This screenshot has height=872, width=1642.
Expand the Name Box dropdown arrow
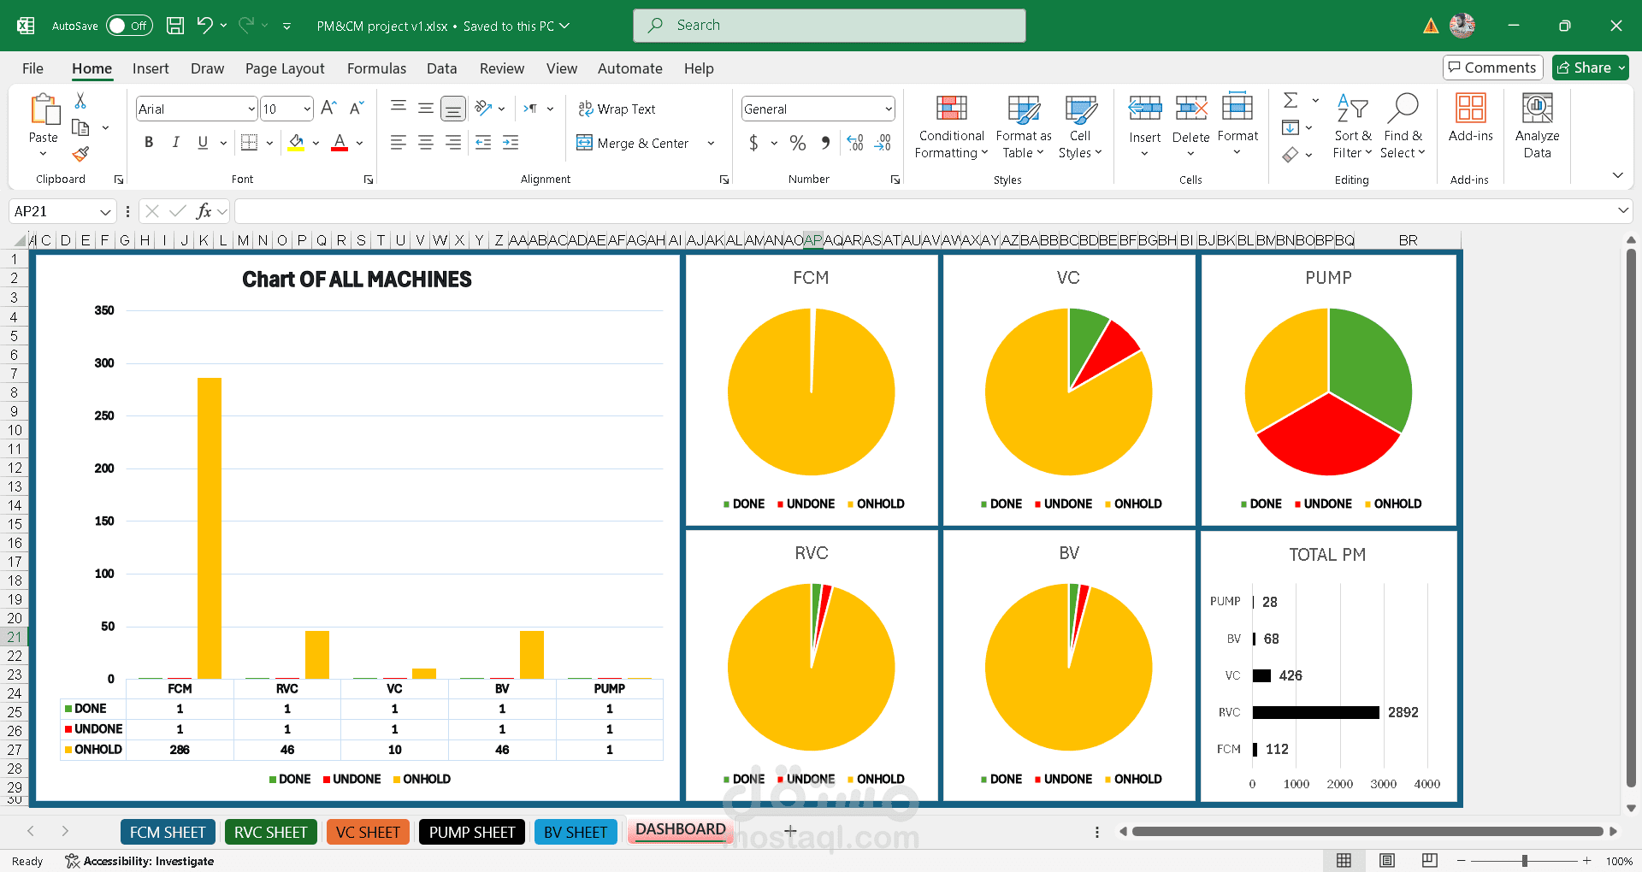(x=105, y=212)
